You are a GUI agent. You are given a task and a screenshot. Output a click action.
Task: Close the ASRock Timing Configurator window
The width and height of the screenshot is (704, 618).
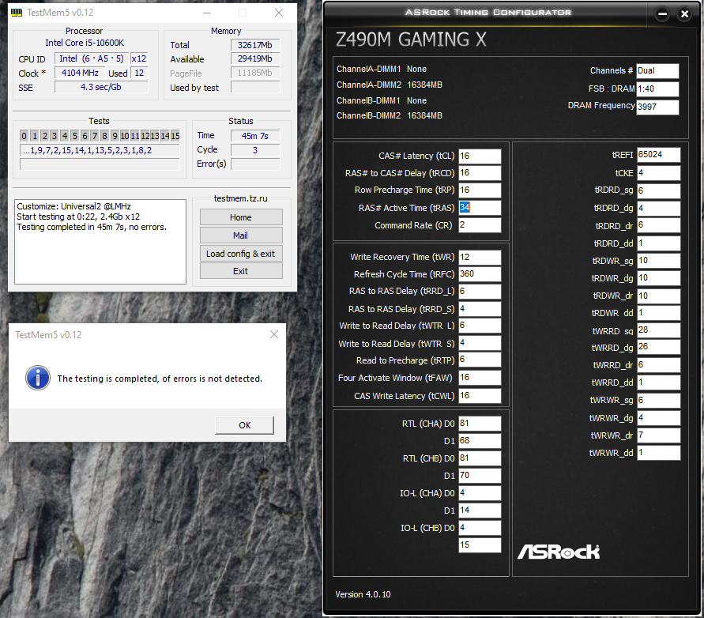tap(684, 14)
